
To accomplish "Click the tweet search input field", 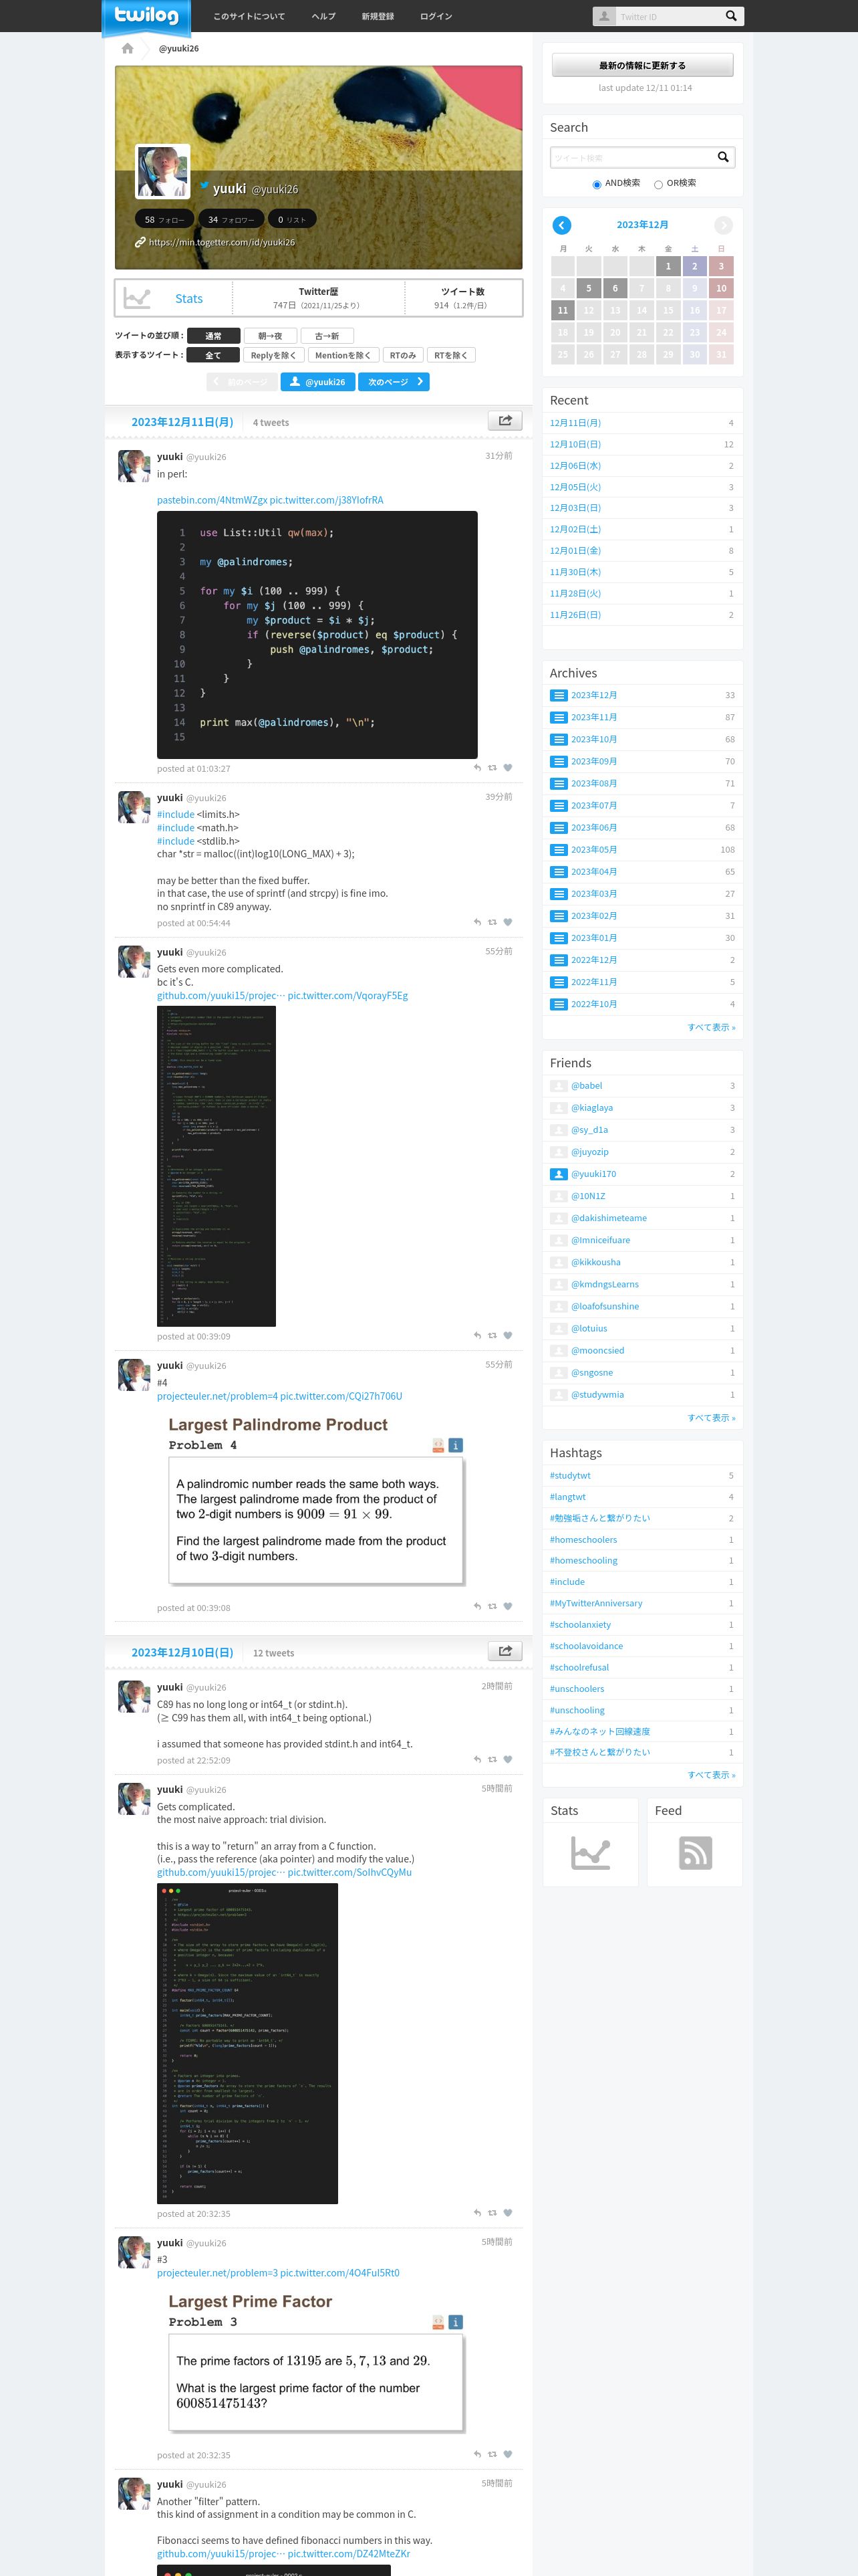I will point(631,157).
